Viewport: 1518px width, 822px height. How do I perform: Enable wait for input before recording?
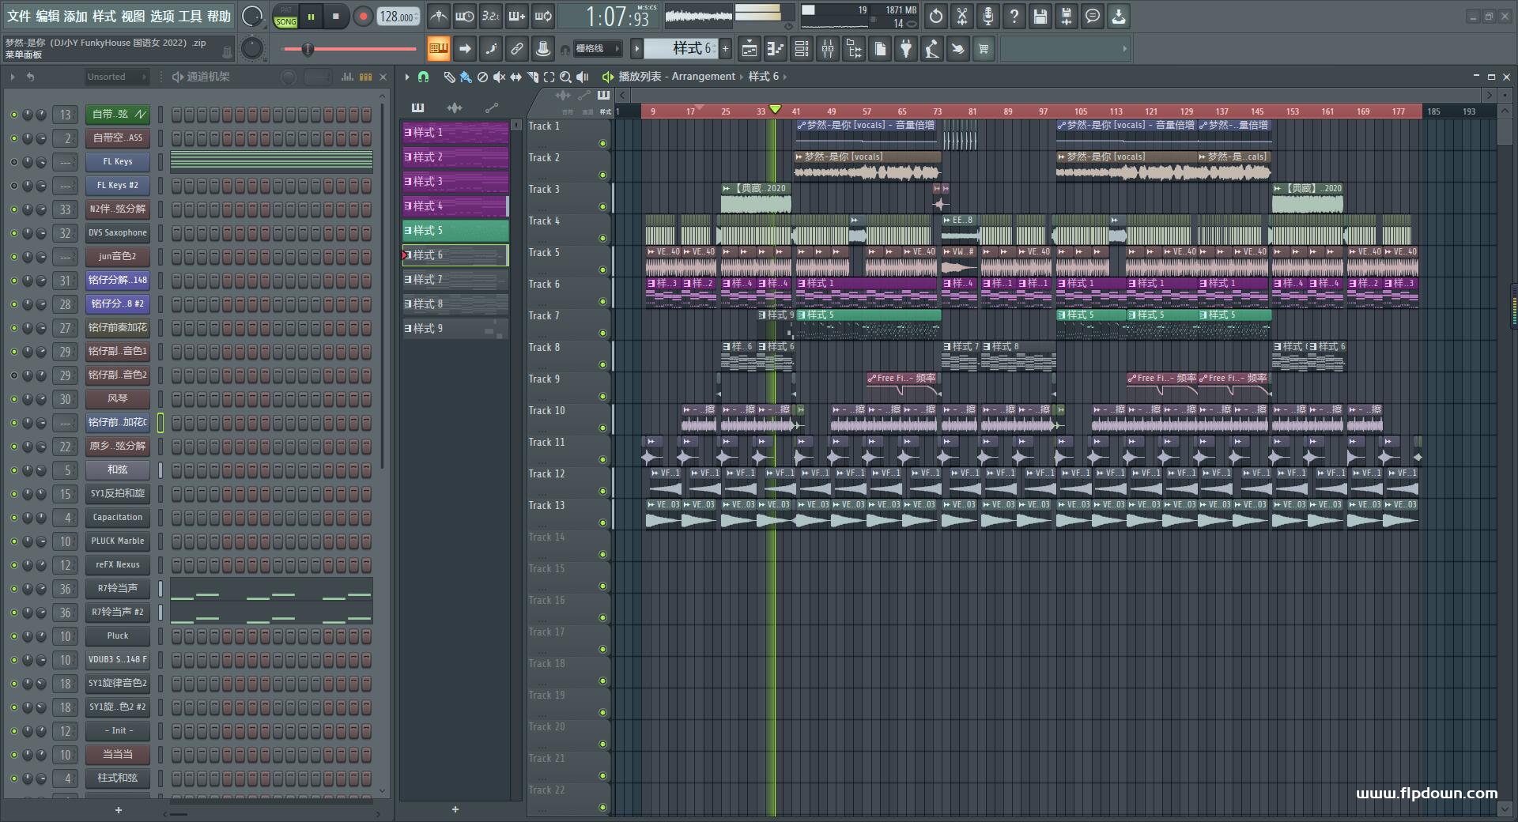coord(465,16)
